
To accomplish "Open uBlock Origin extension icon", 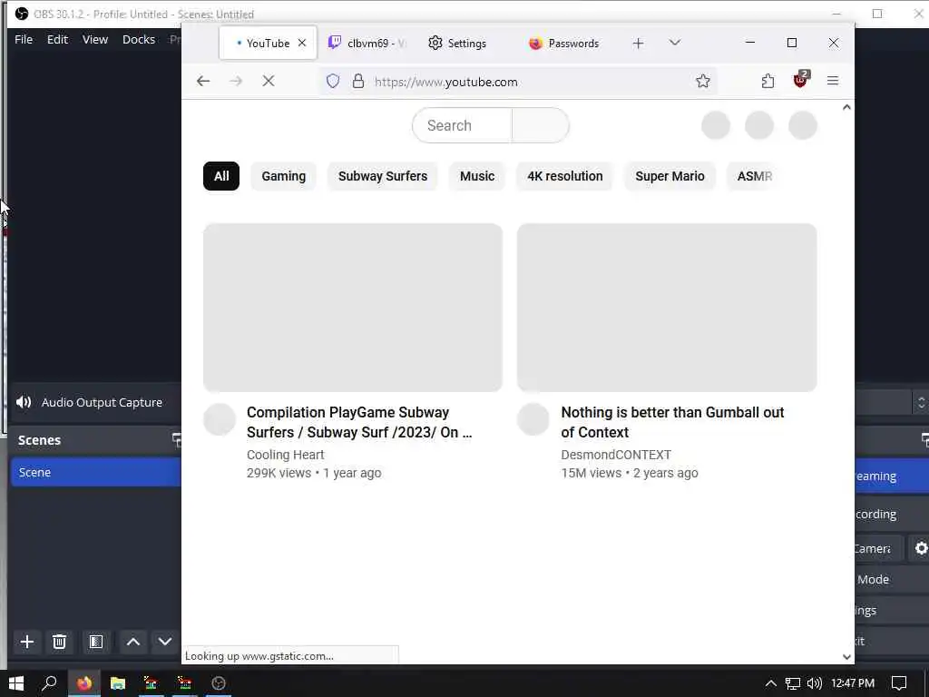I will click(800, 80).
